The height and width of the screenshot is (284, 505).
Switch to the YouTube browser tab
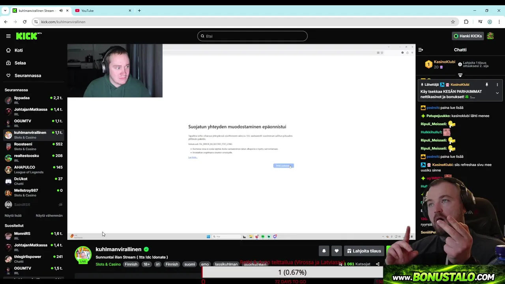point(103,11)
